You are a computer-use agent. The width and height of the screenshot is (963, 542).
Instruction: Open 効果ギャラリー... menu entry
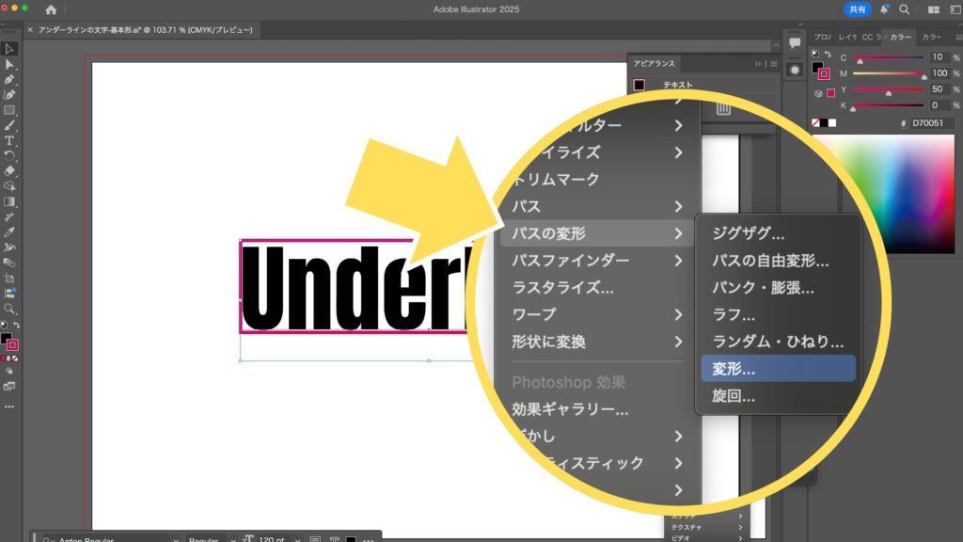click(570, 409)
